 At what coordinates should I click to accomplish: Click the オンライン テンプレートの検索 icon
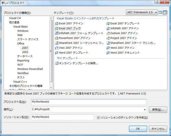point(57,63)
